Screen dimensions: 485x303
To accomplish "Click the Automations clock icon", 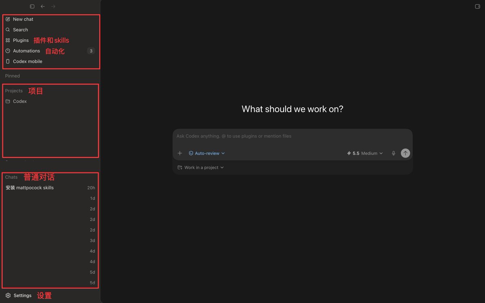I will [8, 50].
